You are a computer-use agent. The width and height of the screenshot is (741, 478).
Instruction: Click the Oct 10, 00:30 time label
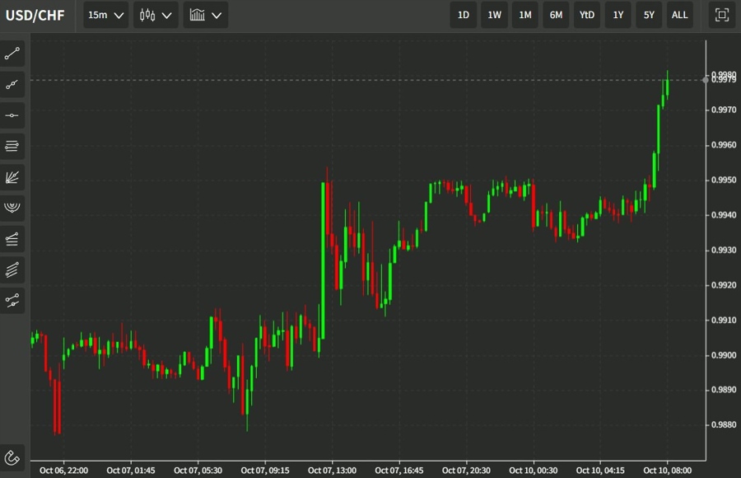[x=533, y=471]
